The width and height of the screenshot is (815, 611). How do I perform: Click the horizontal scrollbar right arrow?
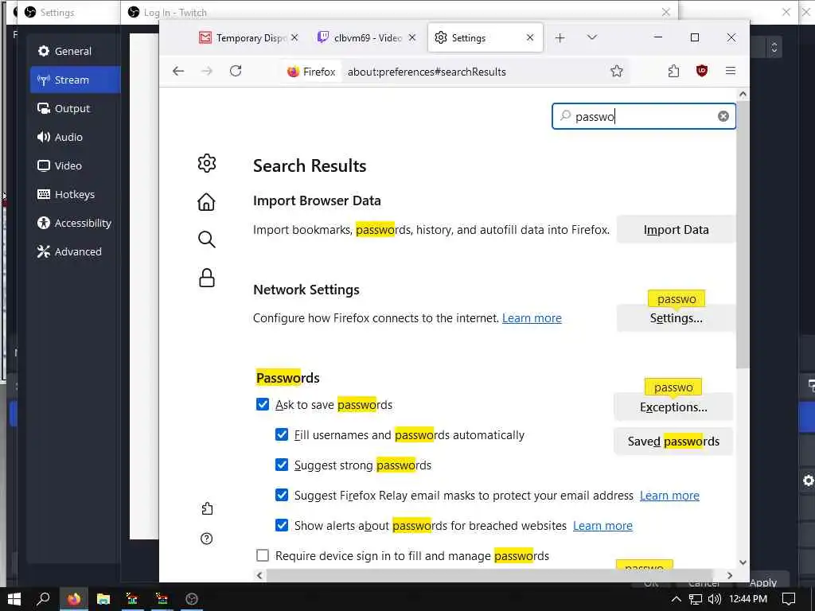(730, 575)
